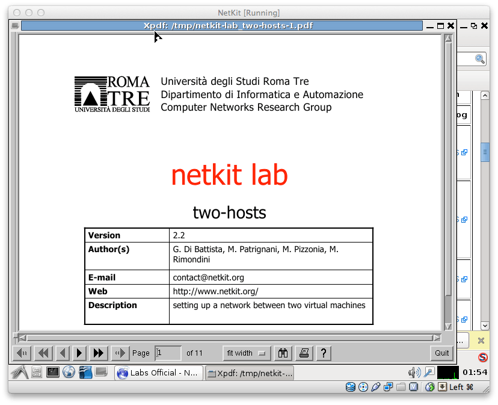Open the fit width zoom dropdown
498x405 pixels.
pos(247,353)
